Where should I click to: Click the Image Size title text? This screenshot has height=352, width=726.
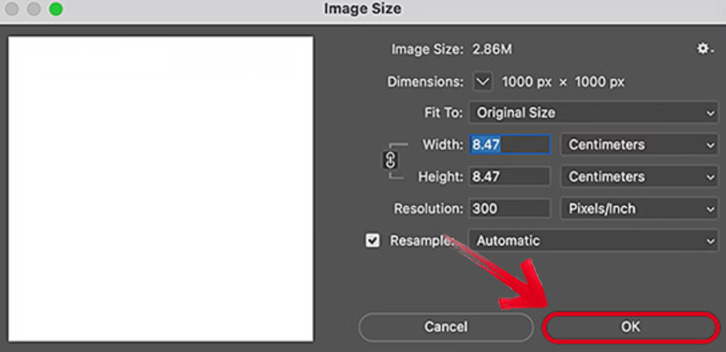pyautogui.click(x=362, y=9)
